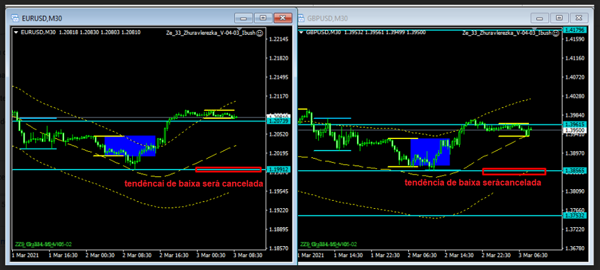Viewport: 600px width, 270px height.
Task: Click the 3 Mar 00:30 time label
Action: point(211,255)
